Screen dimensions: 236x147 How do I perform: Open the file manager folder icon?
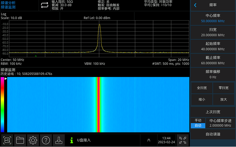[20, 140]
